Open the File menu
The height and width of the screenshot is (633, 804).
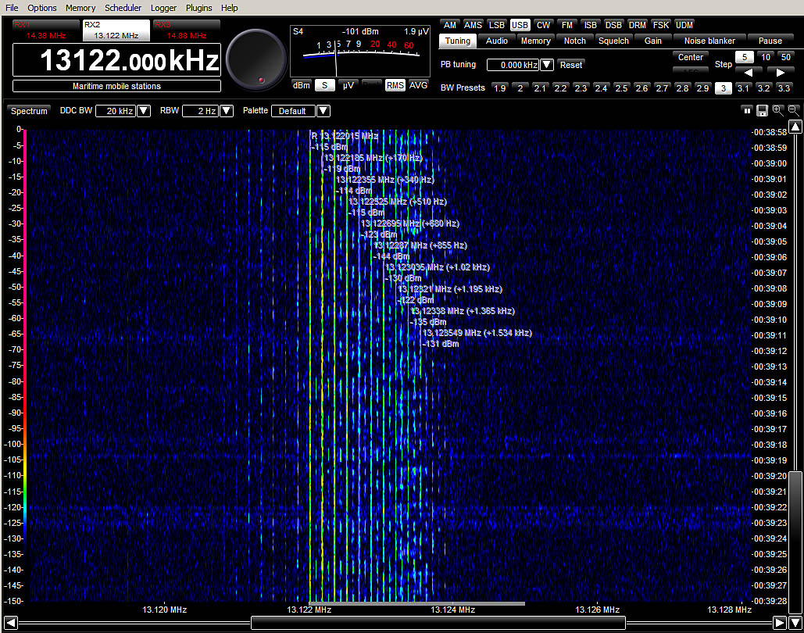click(x=12, y=8)
